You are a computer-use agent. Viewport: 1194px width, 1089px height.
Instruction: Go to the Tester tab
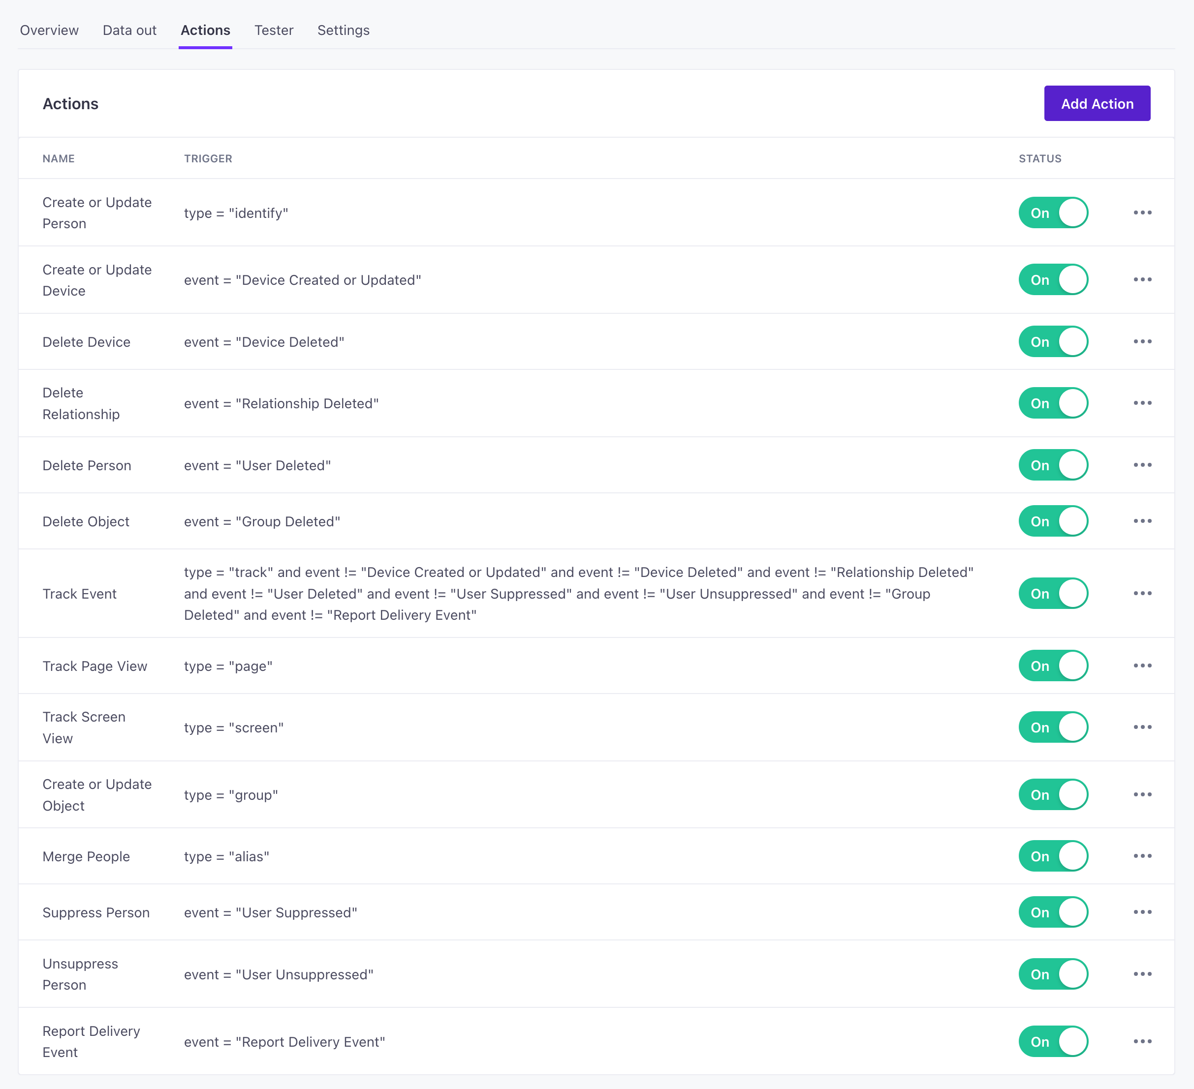pos(274,30)
